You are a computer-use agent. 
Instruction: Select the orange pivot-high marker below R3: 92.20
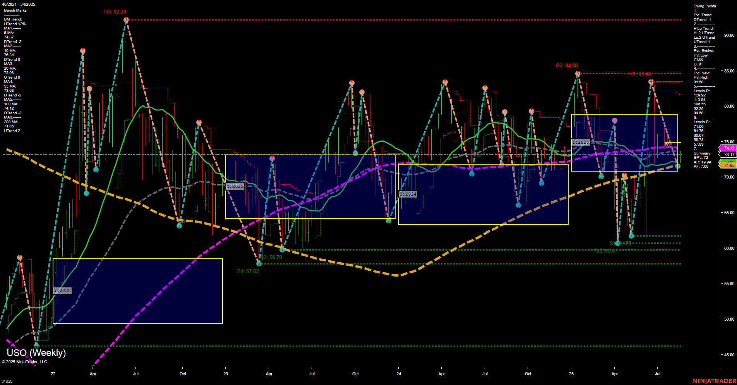127,19
